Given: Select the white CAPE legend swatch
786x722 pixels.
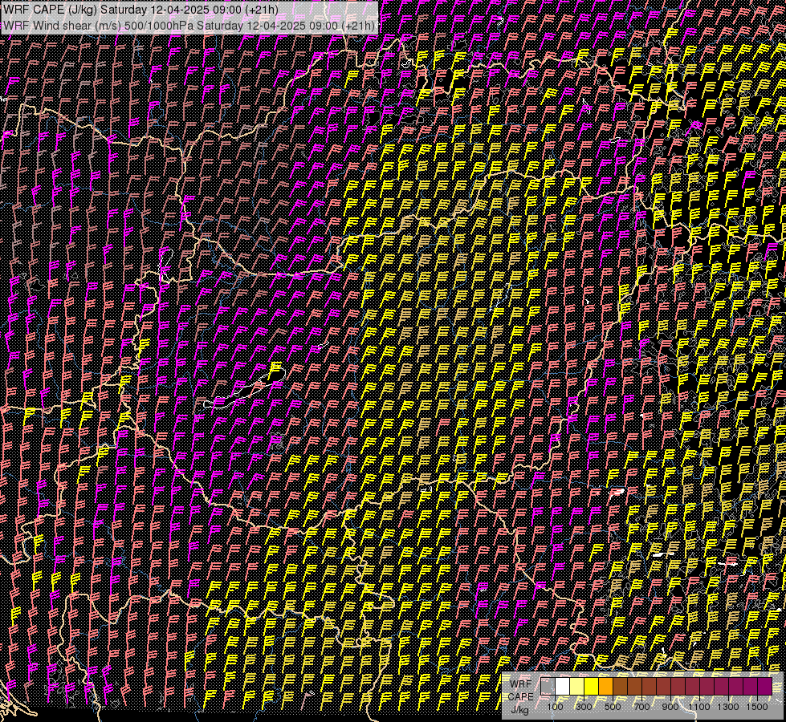Looking at the screenshot, I should pyautogui.click(x=563, y=687).
